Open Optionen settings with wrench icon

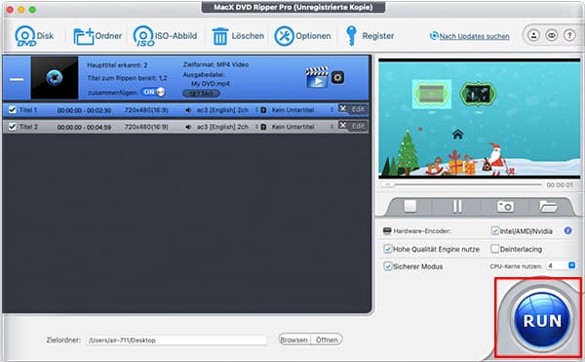coord(285,36)
